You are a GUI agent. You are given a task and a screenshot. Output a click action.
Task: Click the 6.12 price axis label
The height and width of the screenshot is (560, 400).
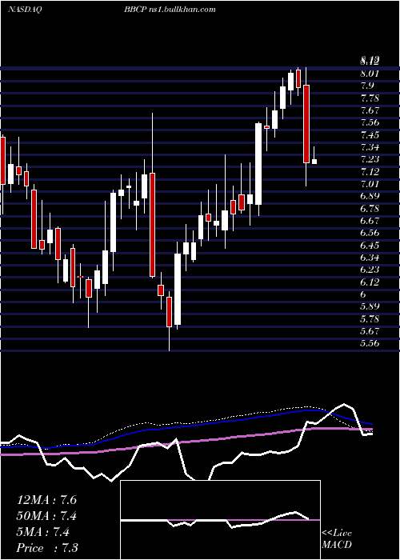pyautogui.click(x=370, y=282)
